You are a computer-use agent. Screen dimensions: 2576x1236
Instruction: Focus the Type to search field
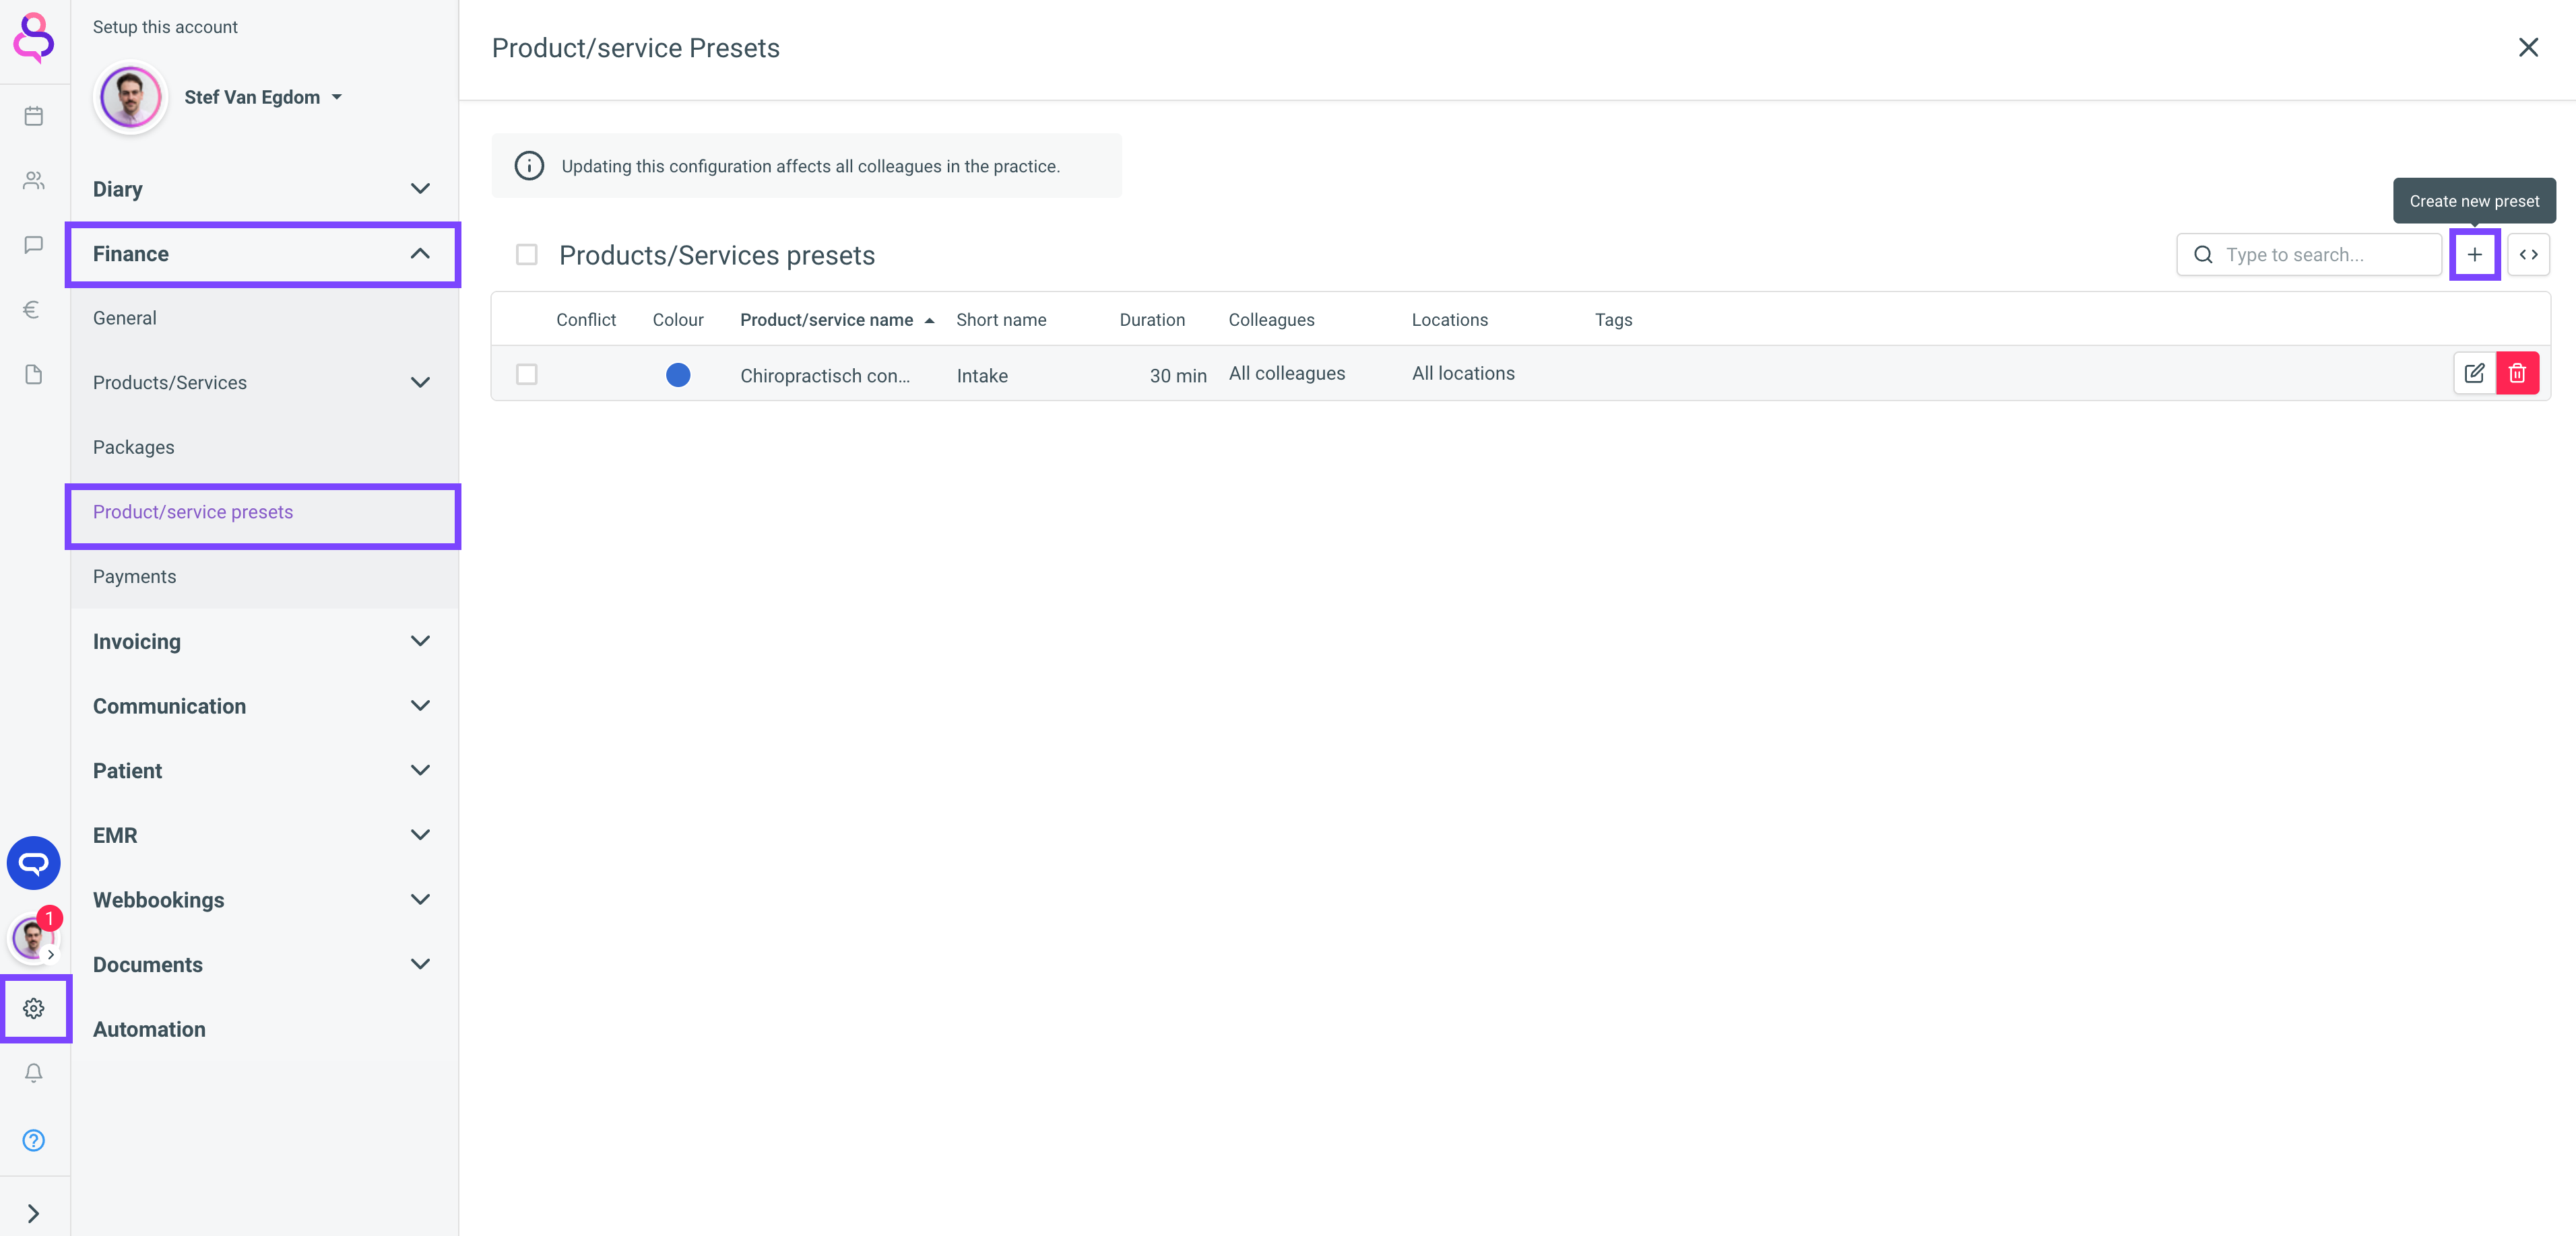pyautogui.click(x=2309, y=254)
